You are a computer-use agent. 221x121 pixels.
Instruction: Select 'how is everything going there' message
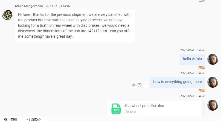tap(177, 82)
